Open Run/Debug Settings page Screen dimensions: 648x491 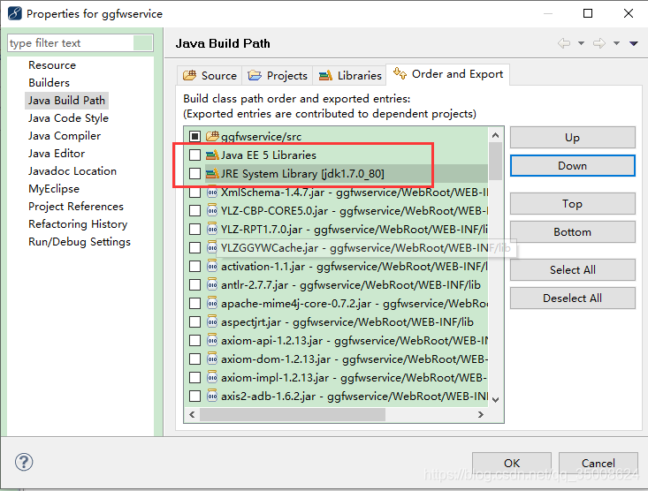tap(80, 242)
